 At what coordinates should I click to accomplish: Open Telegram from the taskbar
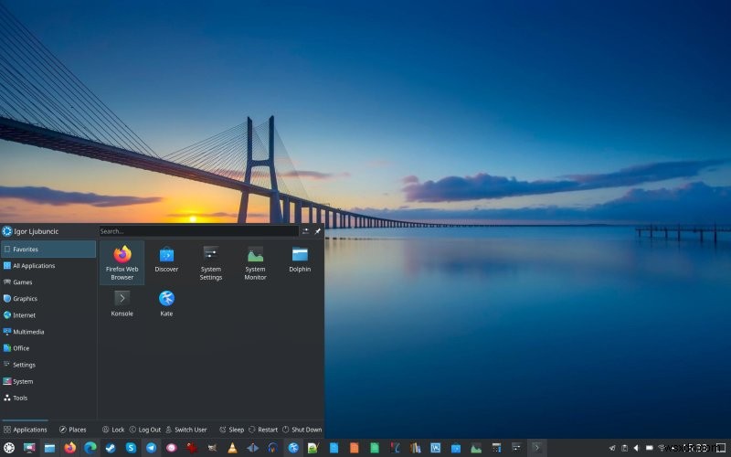click(x=151, y=448)
